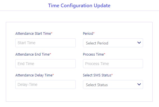
Task: Click the Attendance End Time label
Action: coord(32,54)
